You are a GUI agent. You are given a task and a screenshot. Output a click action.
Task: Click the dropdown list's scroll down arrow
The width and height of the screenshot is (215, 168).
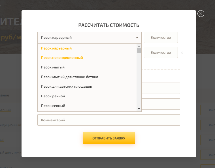[x=139, y=109]
